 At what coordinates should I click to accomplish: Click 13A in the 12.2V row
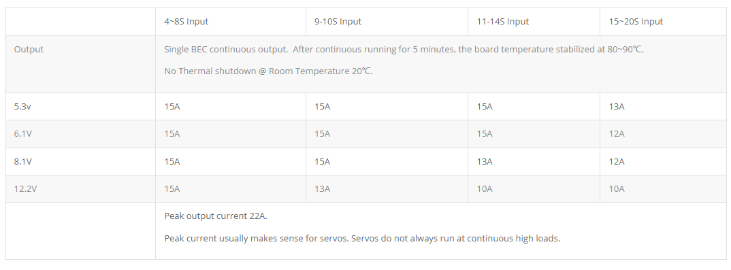pyautogui.click(x=323, y=189)
